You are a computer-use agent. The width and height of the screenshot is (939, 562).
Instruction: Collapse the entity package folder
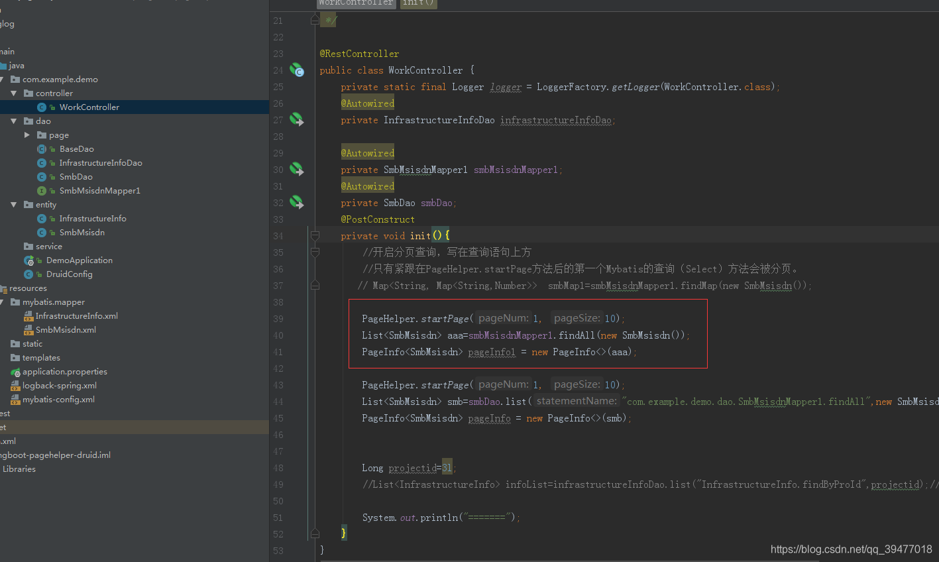(13, 205)
